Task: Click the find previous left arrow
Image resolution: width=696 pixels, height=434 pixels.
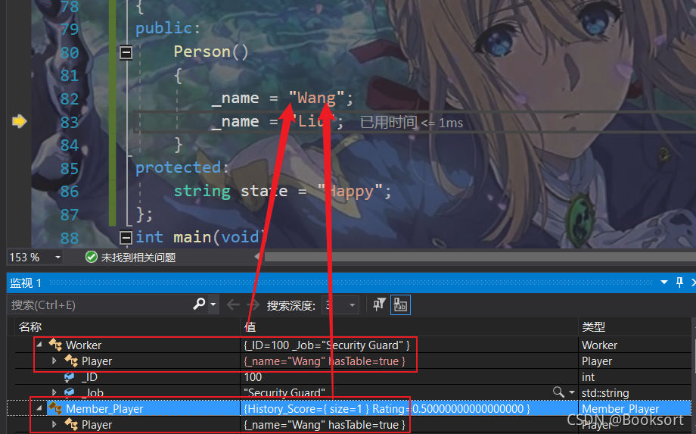Action: (x=232, y=304)
